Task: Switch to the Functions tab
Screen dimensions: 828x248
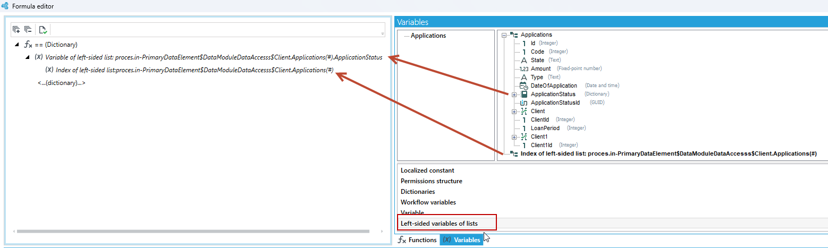Action: pyautogui.click(x=418, y=240)
